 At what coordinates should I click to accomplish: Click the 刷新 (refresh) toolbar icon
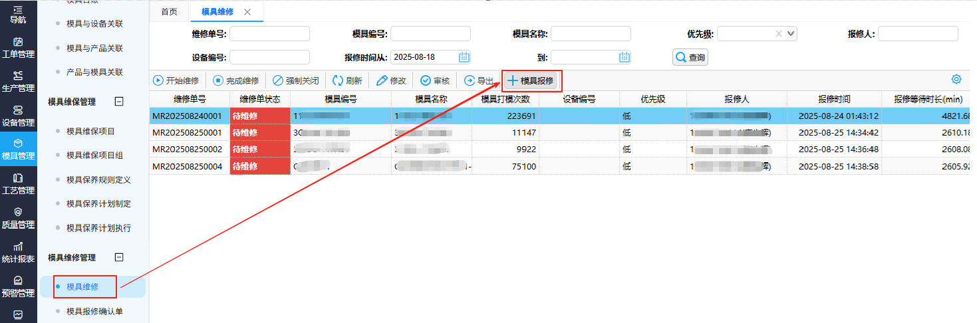pyautogui.click(x=338, y=81)
